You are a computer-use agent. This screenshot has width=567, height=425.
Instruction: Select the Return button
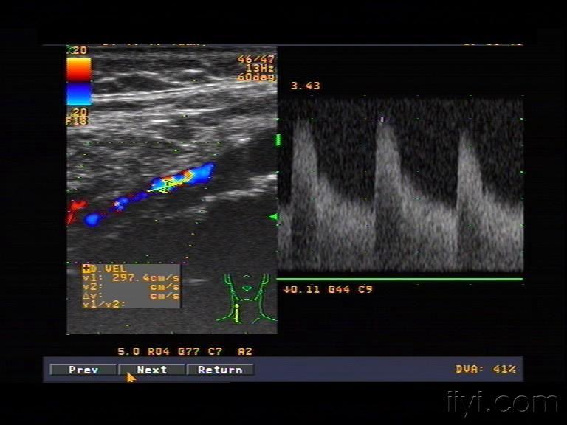[220, 370]
